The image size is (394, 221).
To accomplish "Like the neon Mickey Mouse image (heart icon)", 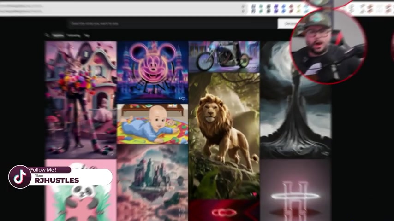I will 183,99.
